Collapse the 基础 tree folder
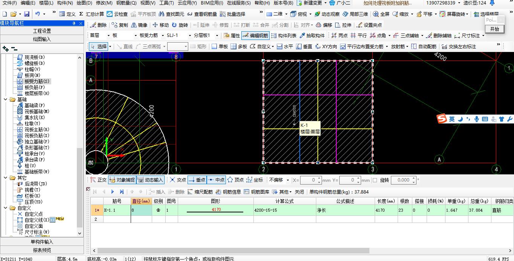Viewport: 514px width, 261px height. 6,99
